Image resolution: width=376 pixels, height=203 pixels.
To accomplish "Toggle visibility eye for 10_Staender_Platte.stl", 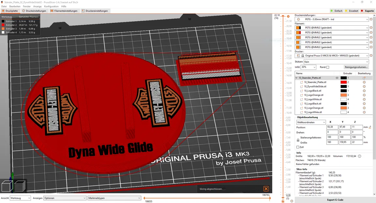I will 337,78.
